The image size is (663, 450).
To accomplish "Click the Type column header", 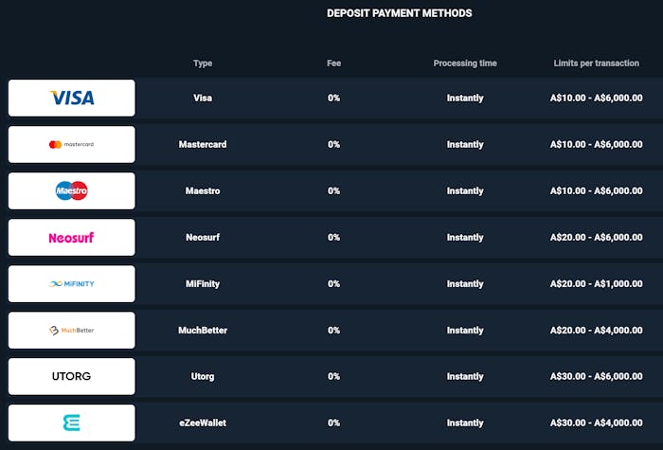I will (x=203, y=63).
